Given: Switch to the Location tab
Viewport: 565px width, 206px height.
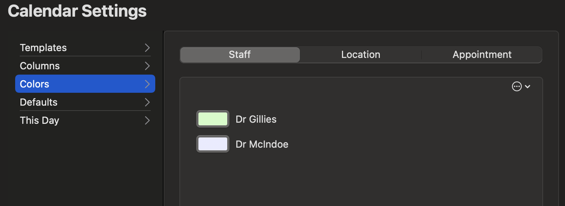Looking at the screenshot, I should [361, 55].
